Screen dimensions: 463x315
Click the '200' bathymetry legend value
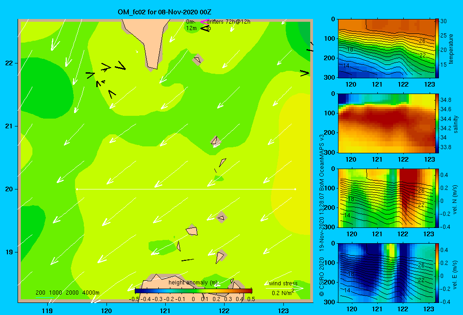pos(40,293)
